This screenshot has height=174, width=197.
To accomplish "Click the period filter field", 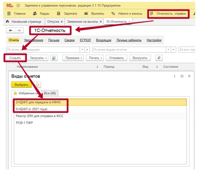I will click(187, 49).
